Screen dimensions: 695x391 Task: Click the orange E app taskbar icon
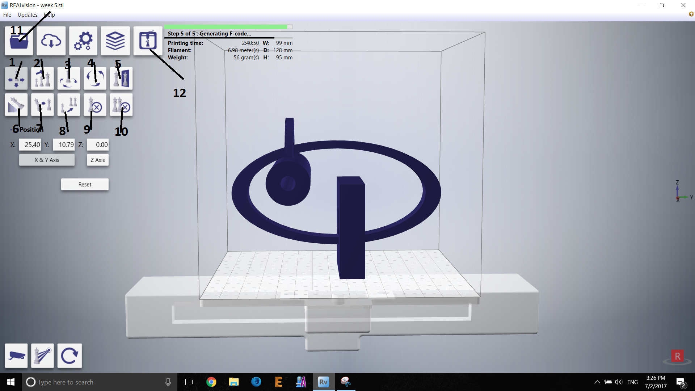[x=278, y=382]
